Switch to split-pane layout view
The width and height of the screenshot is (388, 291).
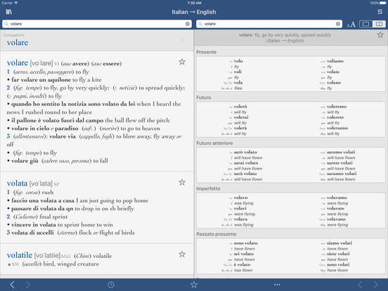379,24
